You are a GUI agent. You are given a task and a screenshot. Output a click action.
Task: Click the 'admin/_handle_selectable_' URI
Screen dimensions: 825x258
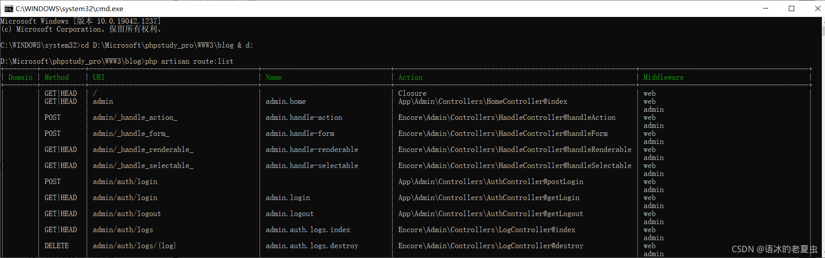(143, 166)
